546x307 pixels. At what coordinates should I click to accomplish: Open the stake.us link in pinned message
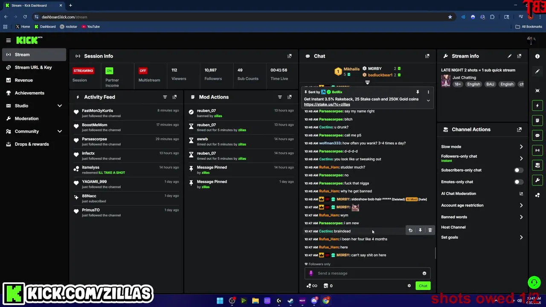[327, 104]
